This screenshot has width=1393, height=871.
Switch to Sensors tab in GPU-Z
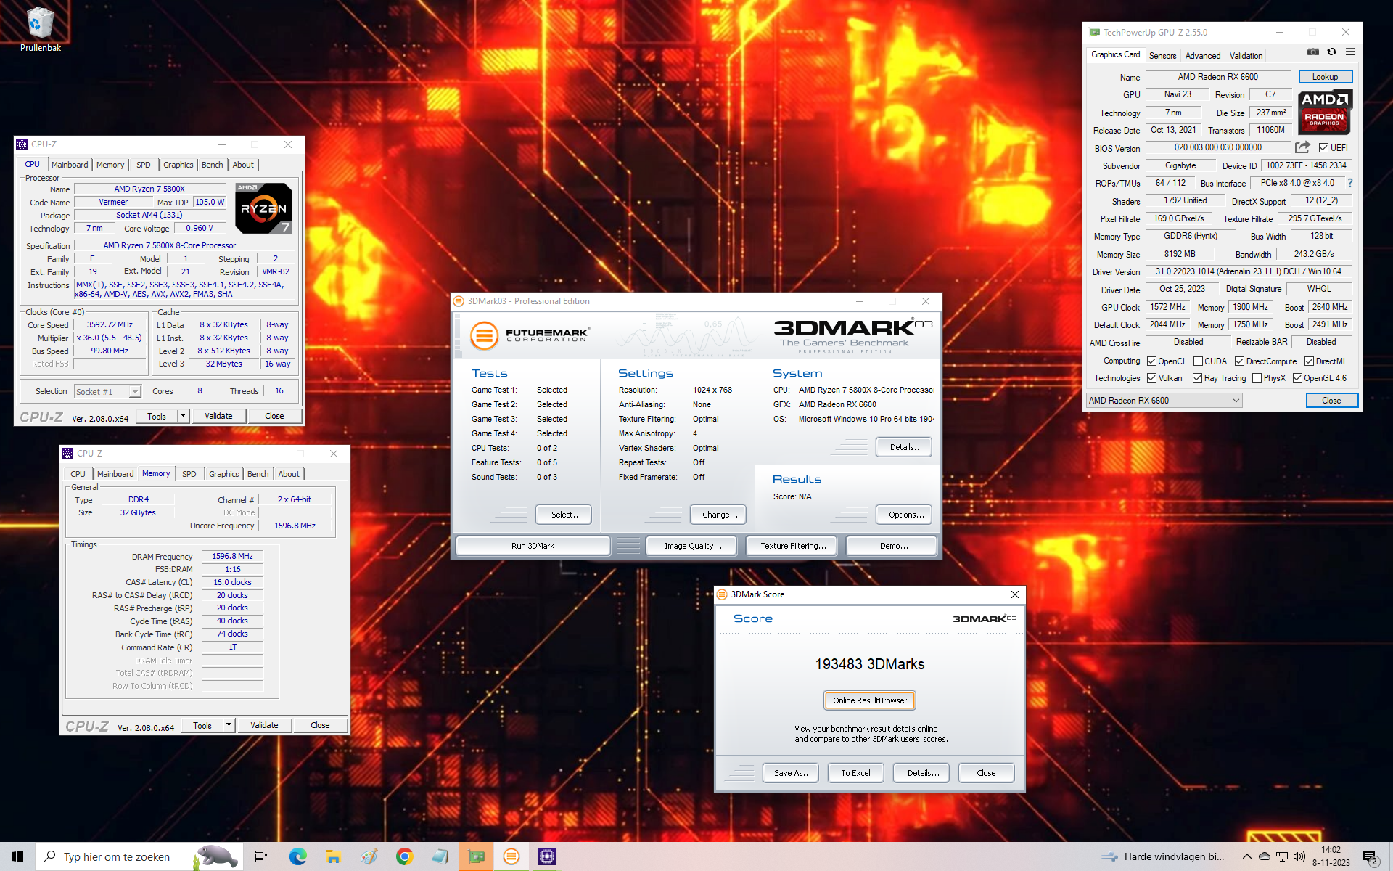tap(1162, 55)
